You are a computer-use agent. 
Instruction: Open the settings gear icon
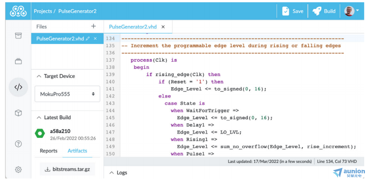tap(18, 169)
